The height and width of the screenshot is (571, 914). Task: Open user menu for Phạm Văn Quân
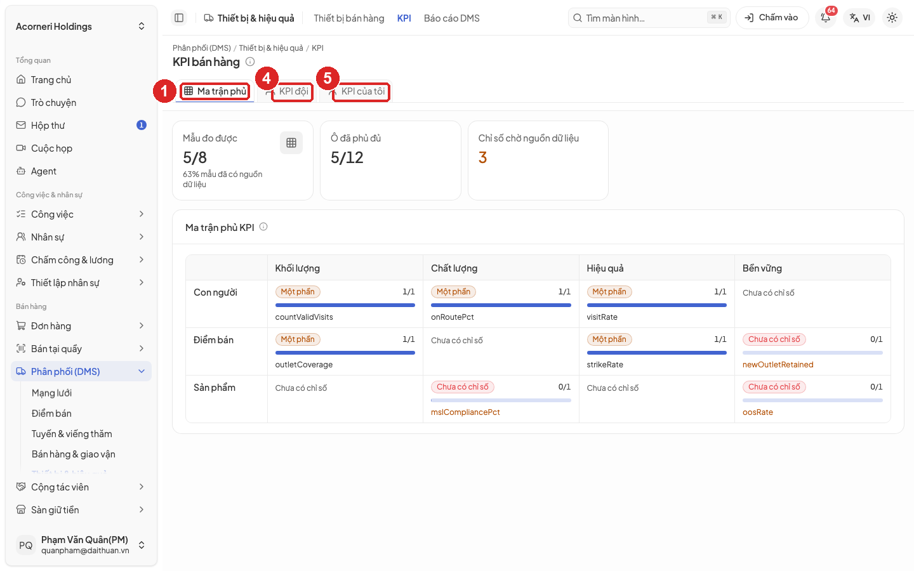click(x=81, y=545)
